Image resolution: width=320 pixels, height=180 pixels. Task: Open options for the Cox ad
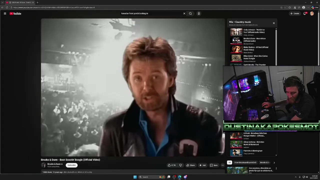(276, 168)
